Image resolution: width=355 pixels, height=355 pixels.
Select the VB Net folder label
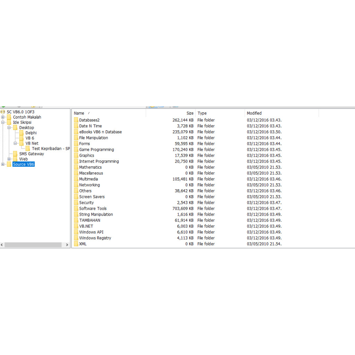(x=32, y=143)
